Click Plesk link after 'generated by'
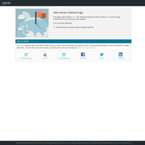145x145 pixels. pyautogui.click(x=74, y=17)
